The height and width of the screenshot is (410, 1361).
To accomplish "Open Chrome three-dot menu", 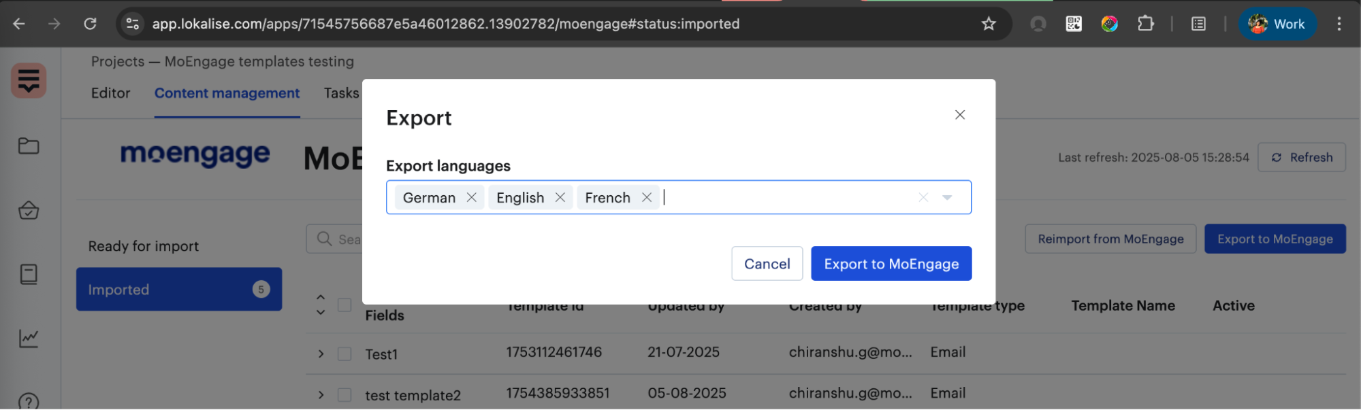I will click(x=1339, y=24).
